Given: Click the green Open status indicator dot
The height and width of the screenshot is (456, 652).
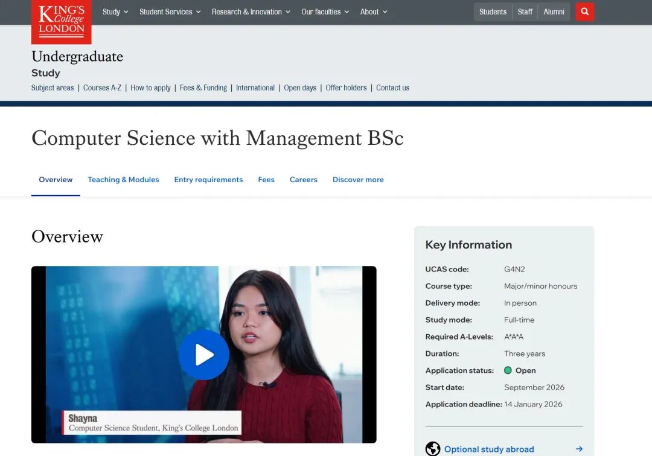Looking at the screenshot, I should point(508,370).
